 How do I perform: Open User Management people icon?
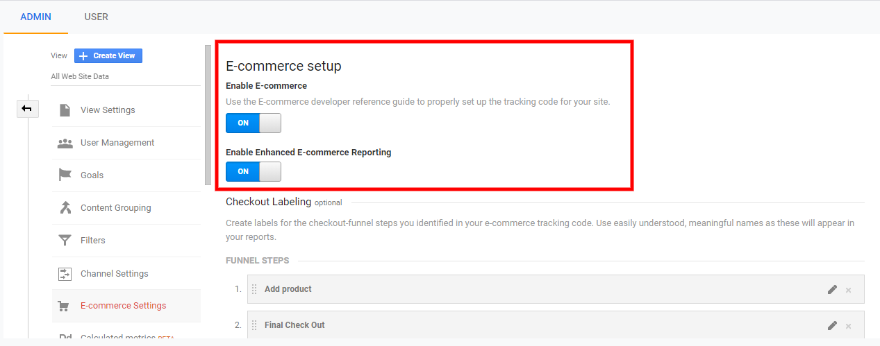[x=65, y=143]
